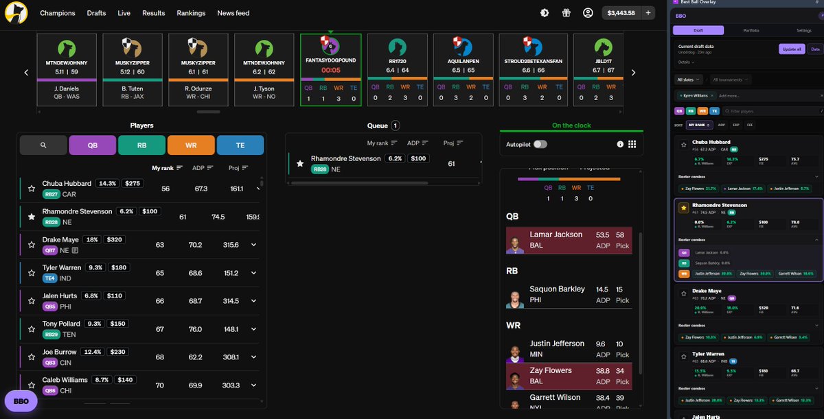Toggle the green RB position filter
Image resolution: width=824 pixels, height=419 pixels.
pyautogui.click(x=141, y=145)
